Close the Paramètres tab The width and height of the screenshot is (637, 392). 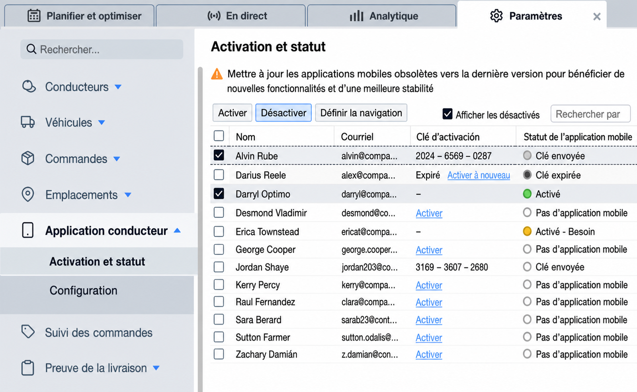(597, 17)
